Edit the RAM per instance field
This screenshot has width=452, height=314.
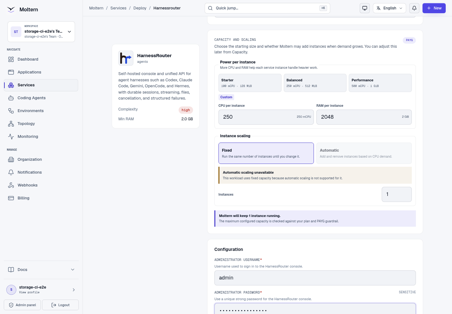364,117
